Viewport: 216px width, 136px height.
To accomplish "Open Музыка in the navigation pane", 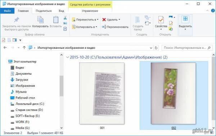I will click(x=18, y=92).
